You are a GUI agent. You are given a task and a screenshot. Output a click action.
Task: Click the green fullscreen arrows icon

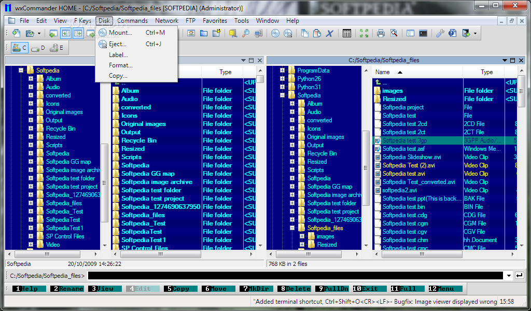click(364, 33)
